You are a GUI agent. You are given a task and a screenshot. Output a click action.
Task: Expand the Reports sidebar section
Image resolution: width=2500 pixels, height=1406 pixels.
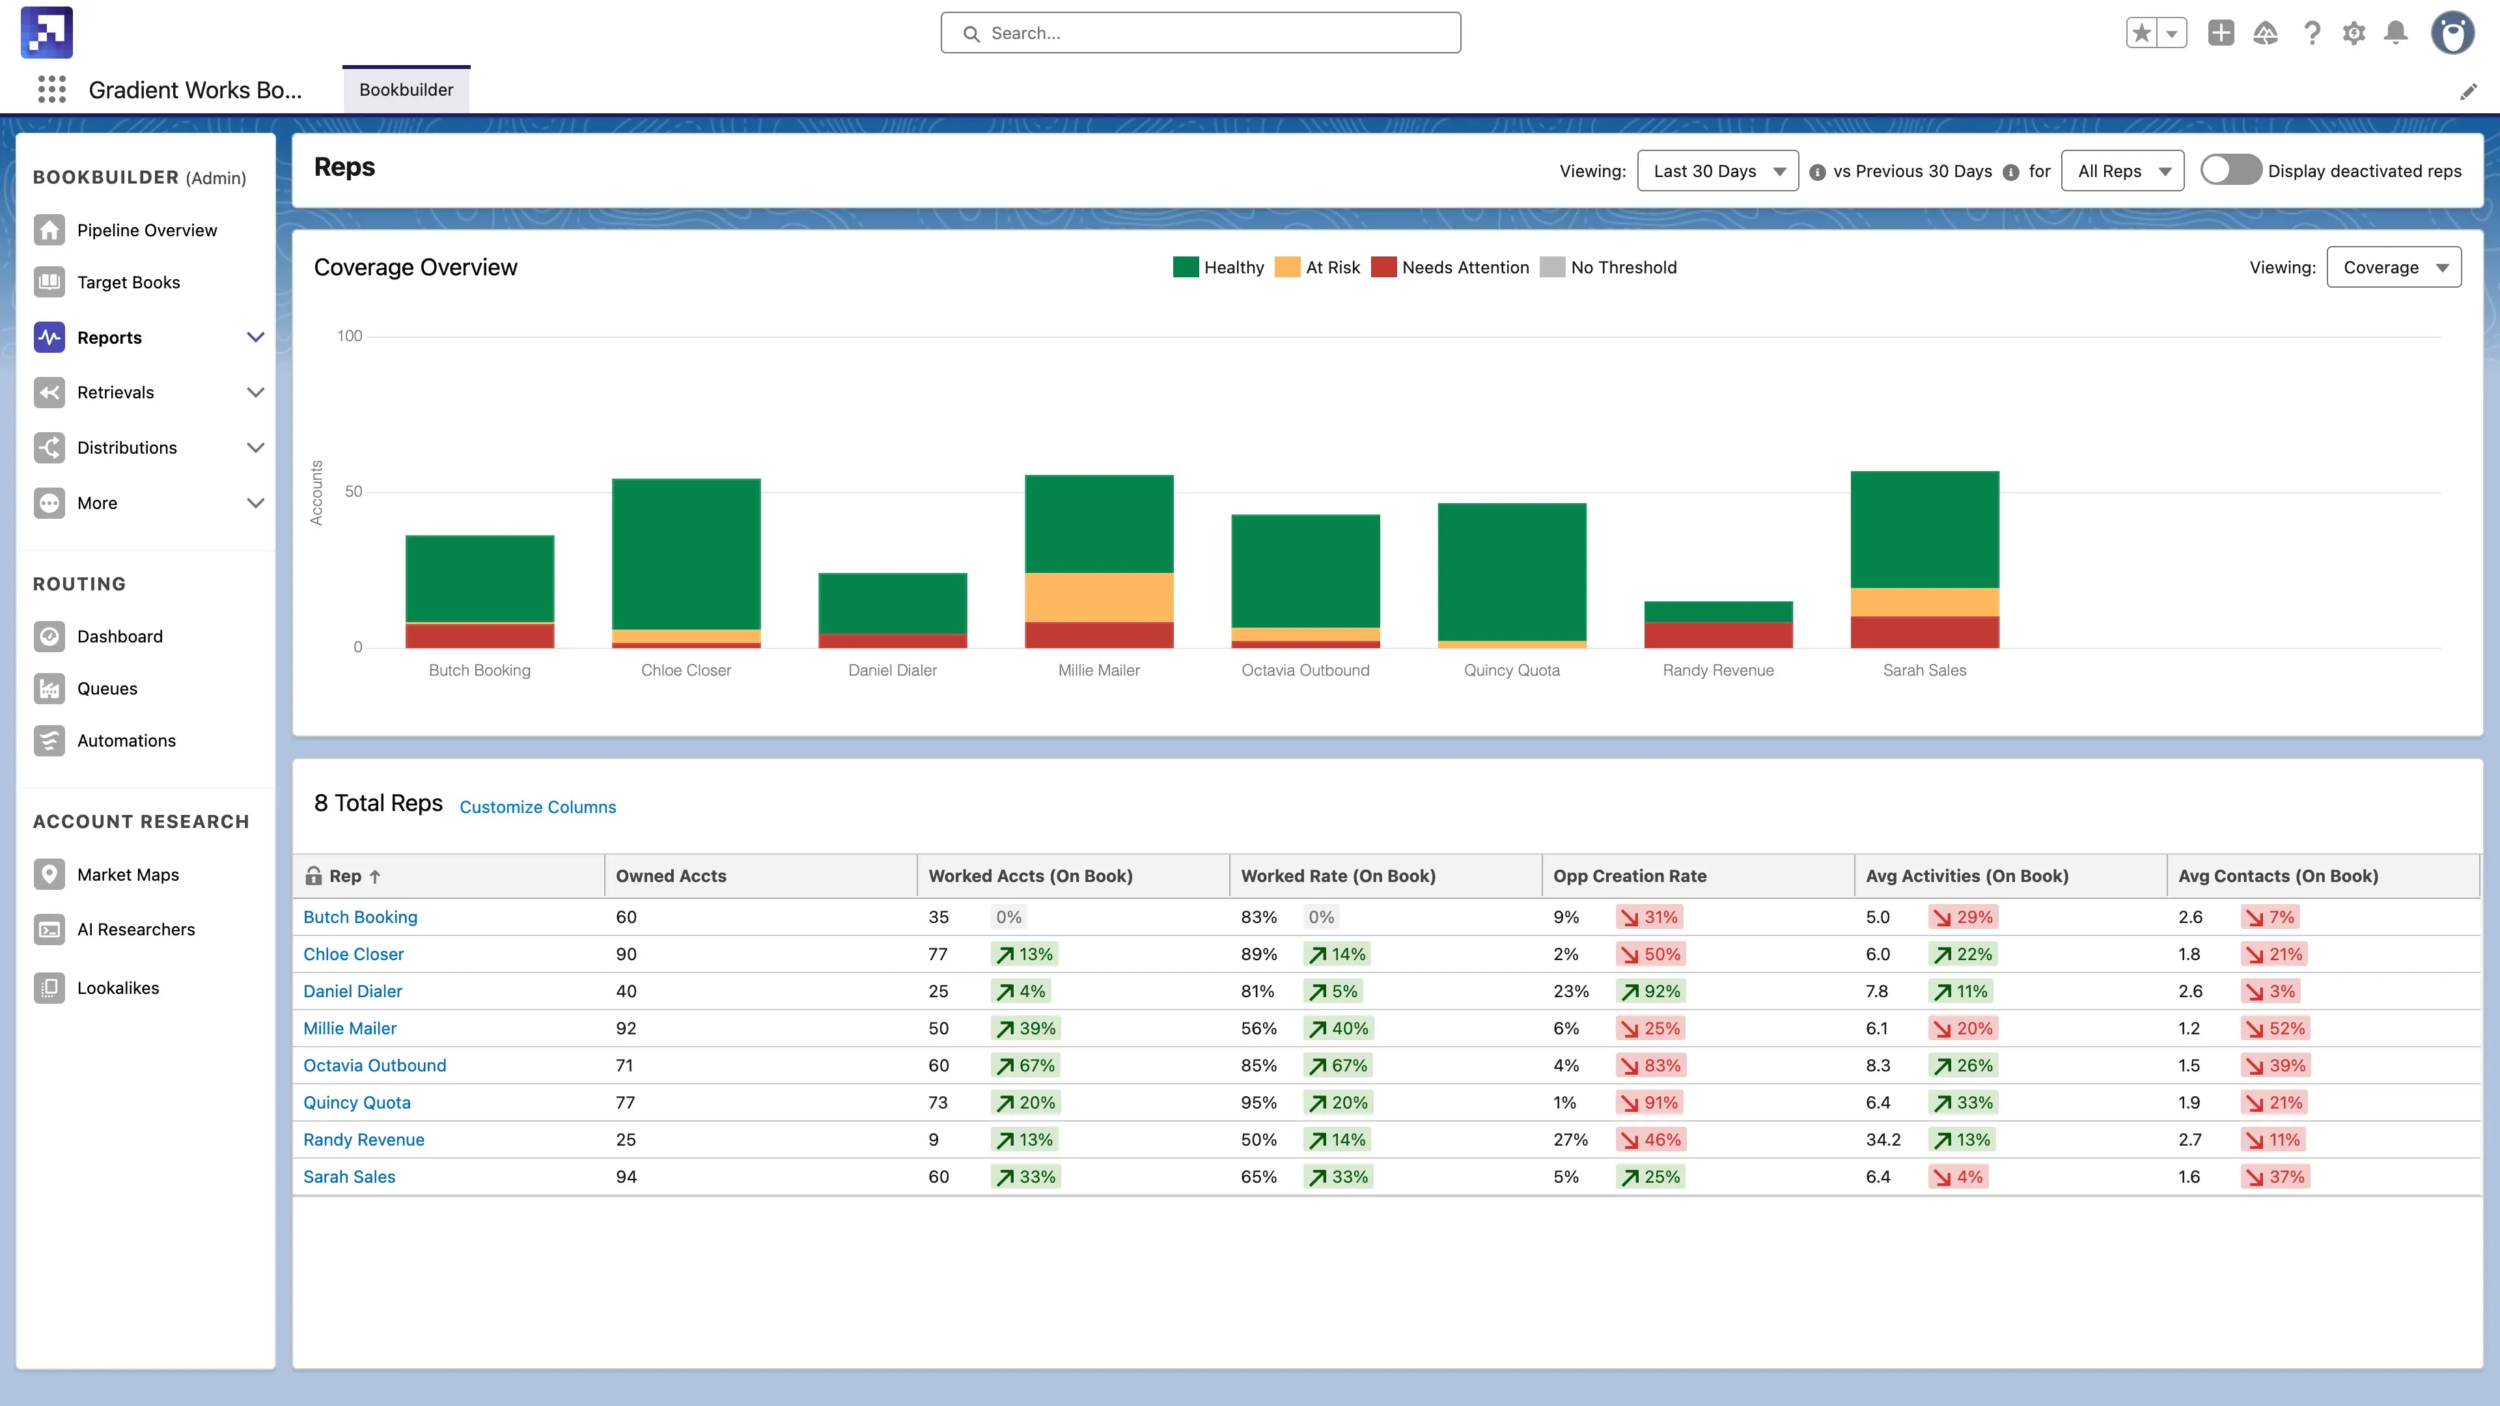point(255,337)
